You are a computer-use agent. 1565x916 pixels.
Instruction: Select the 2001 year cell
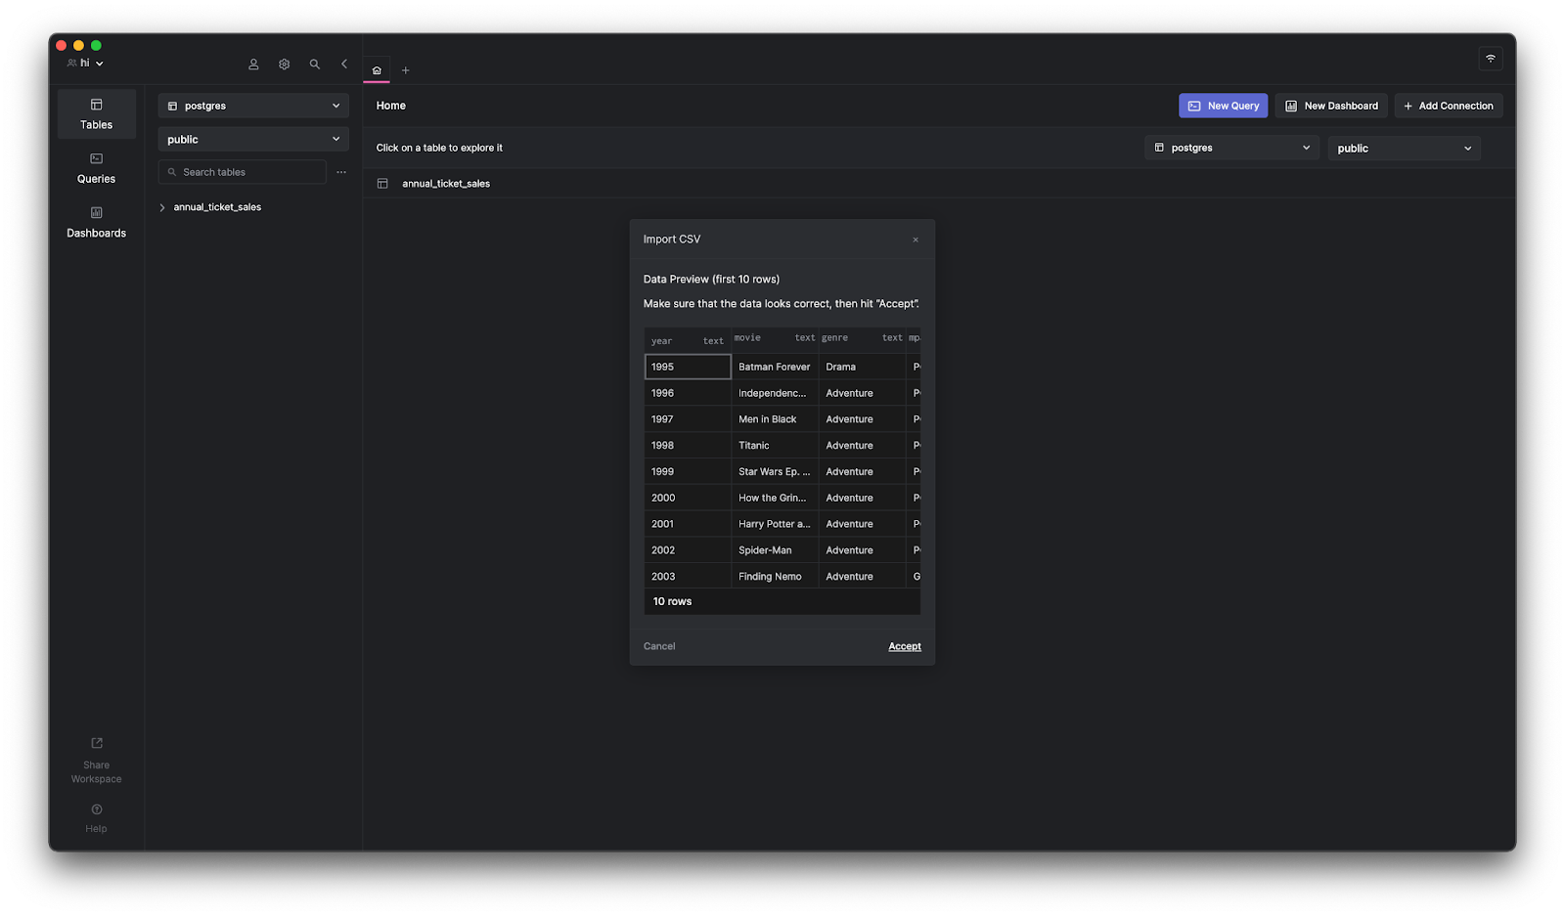pos(688,524)
